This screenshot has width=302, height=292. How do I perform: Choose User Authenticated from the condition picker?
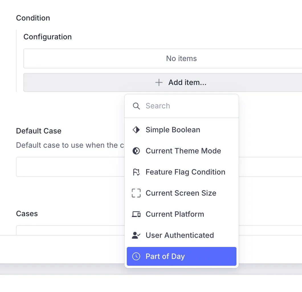pos(179,235)
